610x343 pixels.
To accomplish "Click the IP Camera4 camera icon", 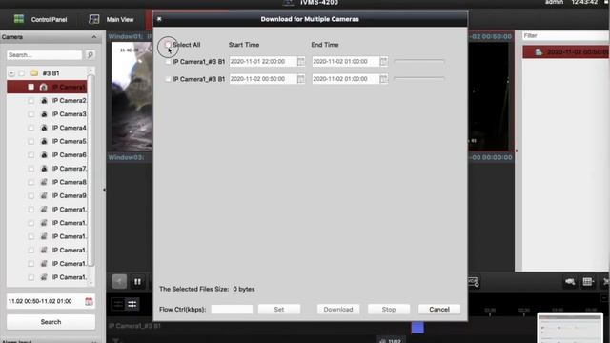I will click(x=44, y=128).
